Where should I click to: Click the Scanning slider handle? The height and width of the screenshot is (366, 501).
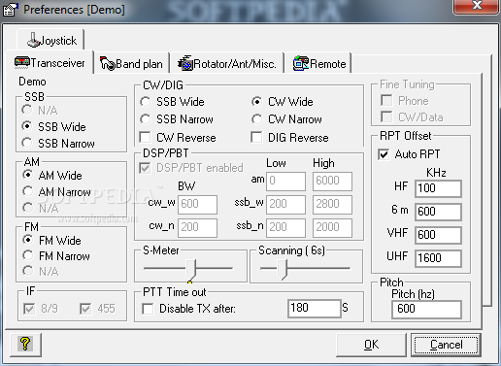(282, 270)
